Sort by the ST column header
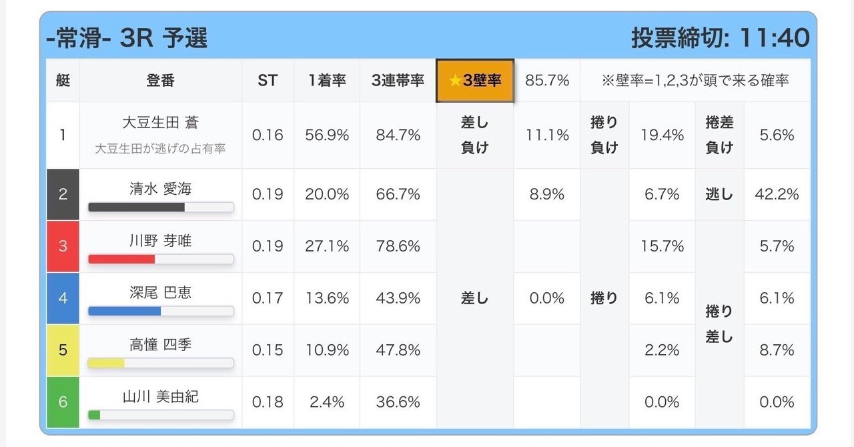Viewport: 854px width, 447px height. [268, 81]
